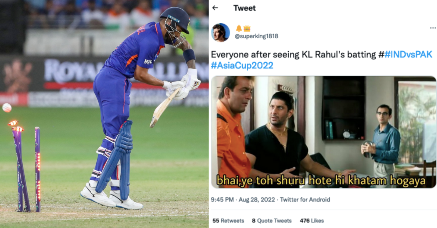Open the tweet author's profile avatar

tap(221, 33)
